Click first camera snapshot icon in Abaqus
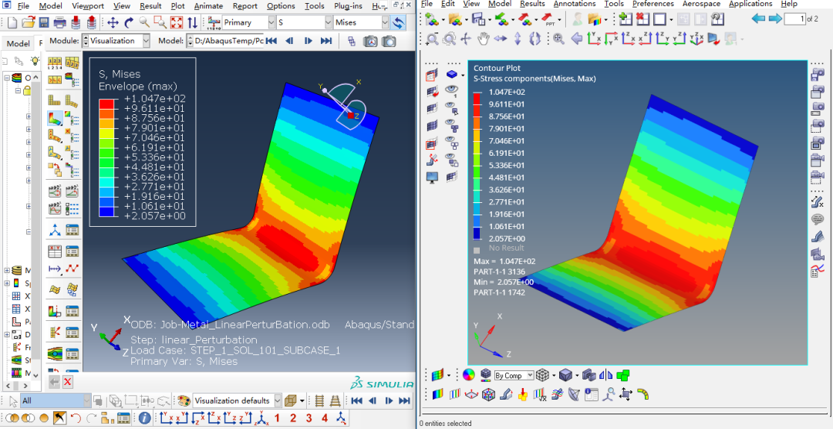The width and height of the screenshot is (833, 429). click(371, 41)
